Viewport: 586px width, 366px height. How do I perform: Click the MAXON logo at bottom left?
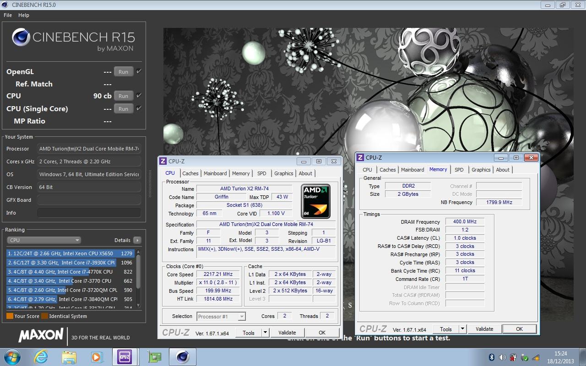(41, 335)
